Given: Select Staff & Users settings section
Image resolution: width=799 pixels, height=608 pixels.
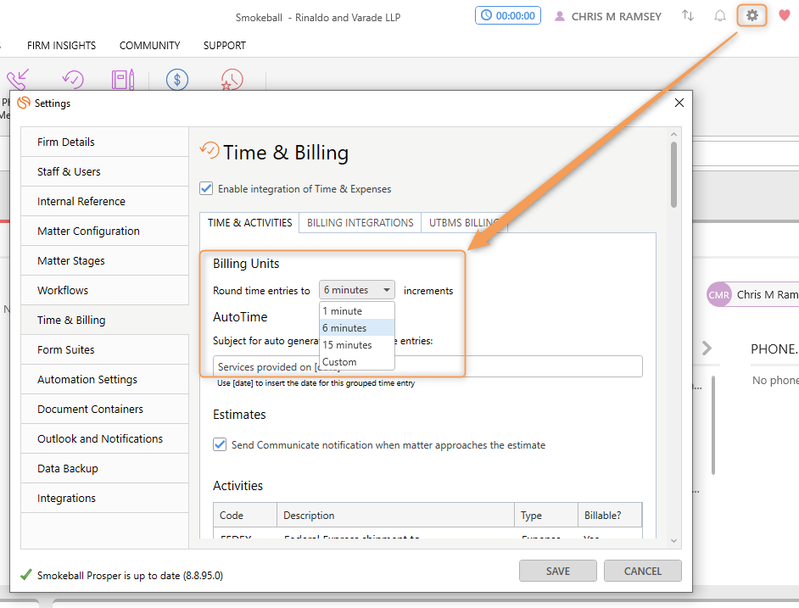Looking at the screenshot, I should click(104, 172).
